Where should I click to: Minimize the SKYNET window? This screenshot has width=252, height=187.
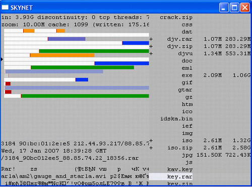tap(224, 8)
